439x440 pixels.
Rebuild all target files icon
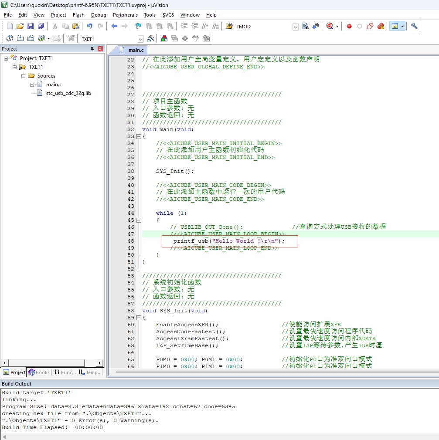[31, 38]
